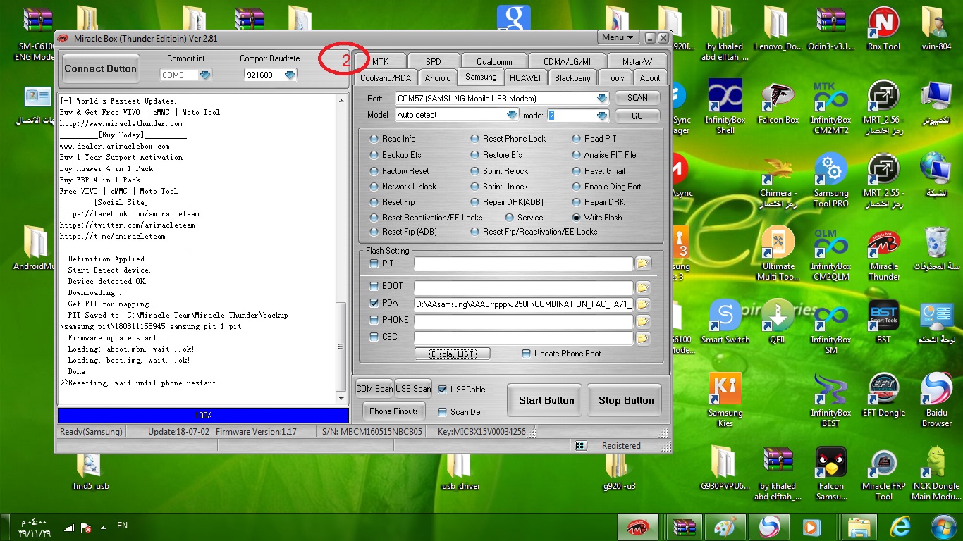Screen dimensions: 963x541
Task: Expand the mode dropdown
Action: 601,116
